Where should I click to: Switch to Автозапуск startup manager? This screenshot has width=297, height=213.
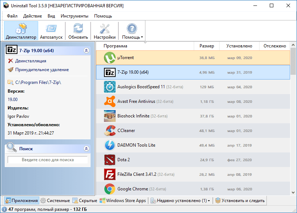[x=51, y=31]
